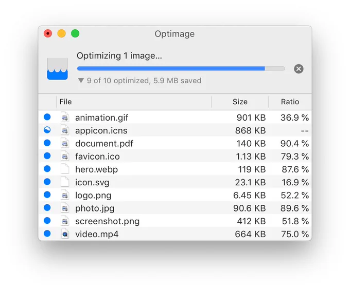Image resolution: width=350 pixels, height=291 pixels.
Task: Click the QuickTime file icon for video.mp4
Action: (65, 234)
